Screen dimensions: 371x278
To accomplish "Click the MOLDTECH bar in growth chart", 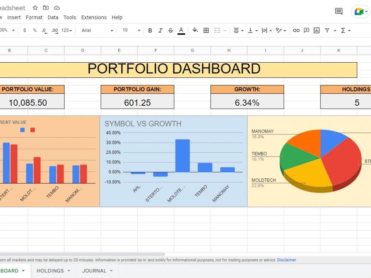I will tap(183, 156).
